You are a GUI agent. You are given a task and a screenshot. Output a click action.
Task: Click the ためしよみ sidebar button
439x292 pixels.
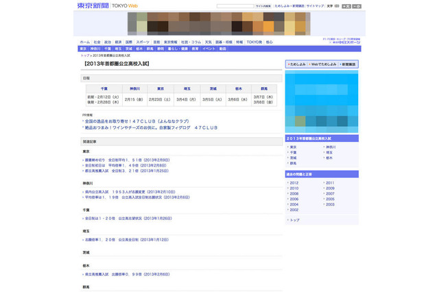pos(297,64)
